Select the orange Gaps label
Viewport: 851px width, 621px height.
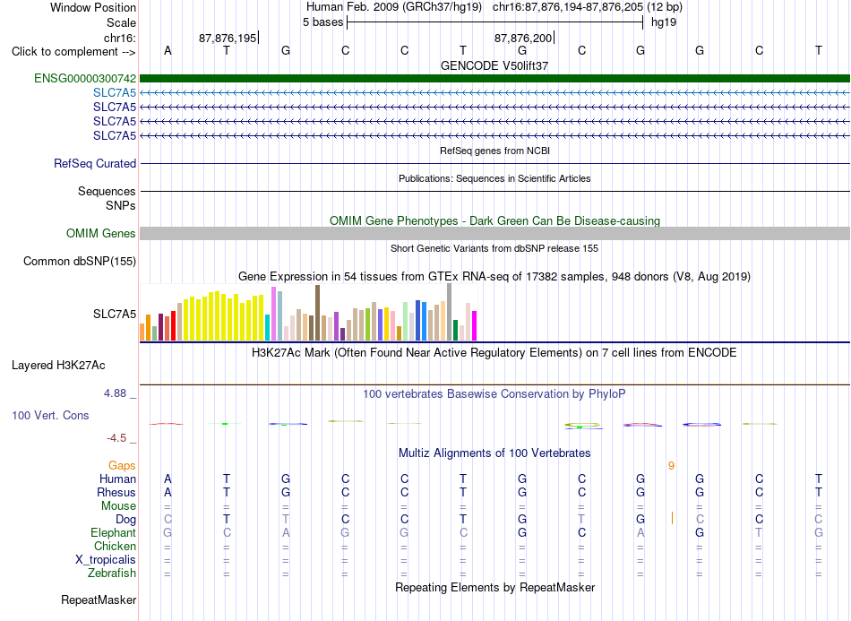[122, 465]
